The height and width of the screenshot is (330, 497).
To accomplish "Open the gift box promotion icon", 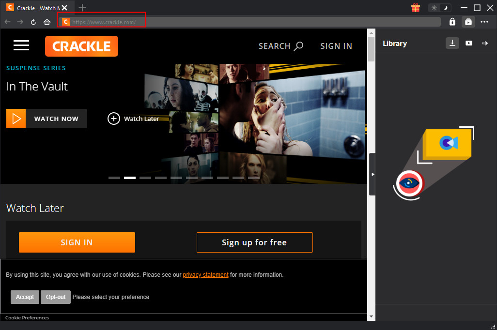I will tap(415, 8).
